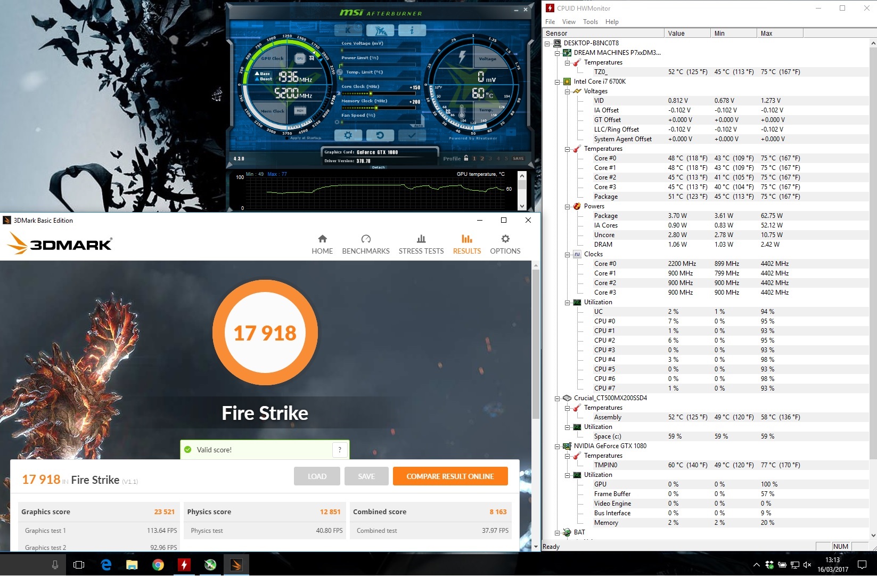This screenshot has height=576, width=877.
Task: Click Detach on Afterburner monitor graph
Action: coord(379,167)
